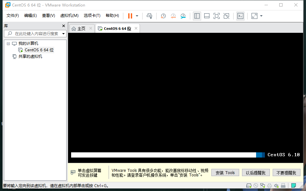Click the 不要提醒我 button
Viewport: 306px width, 191px height.
point(286,173)
